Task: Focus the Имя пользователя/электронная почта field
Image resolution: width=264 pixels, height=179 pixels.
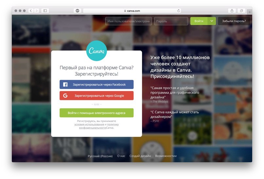Action: pyautogui.click(x=129, y=21)
